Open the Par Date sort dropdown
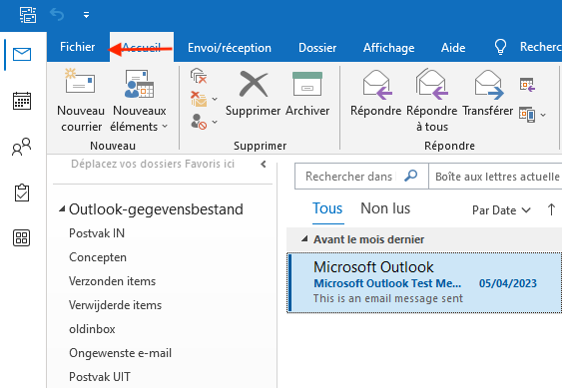The width and height of the screenshot is (562, 388). pos(501,210)
